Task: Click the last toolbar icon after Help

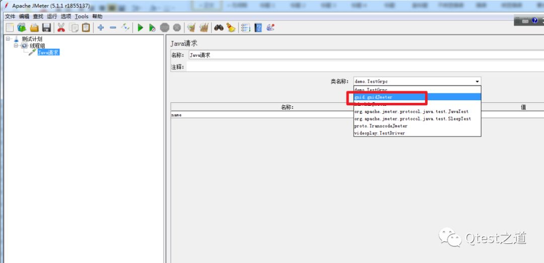Action: tap(270, 27)
